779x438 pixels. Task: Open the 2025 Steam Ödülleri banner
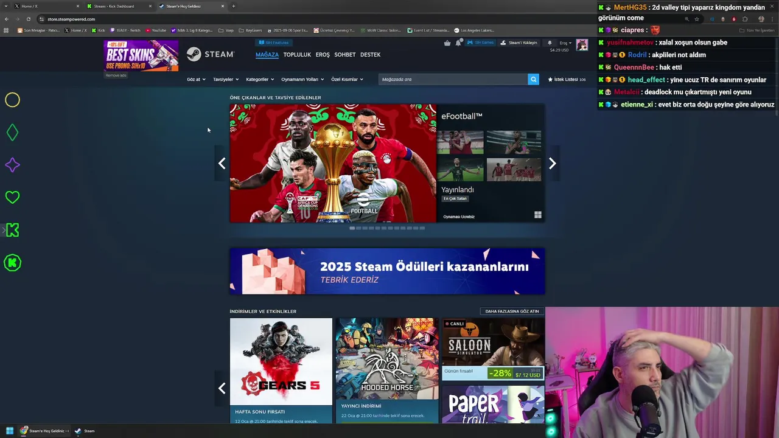pyautogui.click(x=387, y=271)
